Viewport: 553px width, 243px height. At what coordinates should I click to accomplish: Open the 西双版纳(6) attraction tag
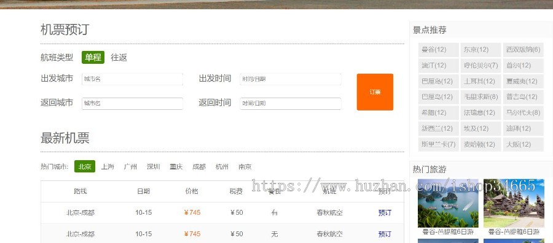point(523,50)
